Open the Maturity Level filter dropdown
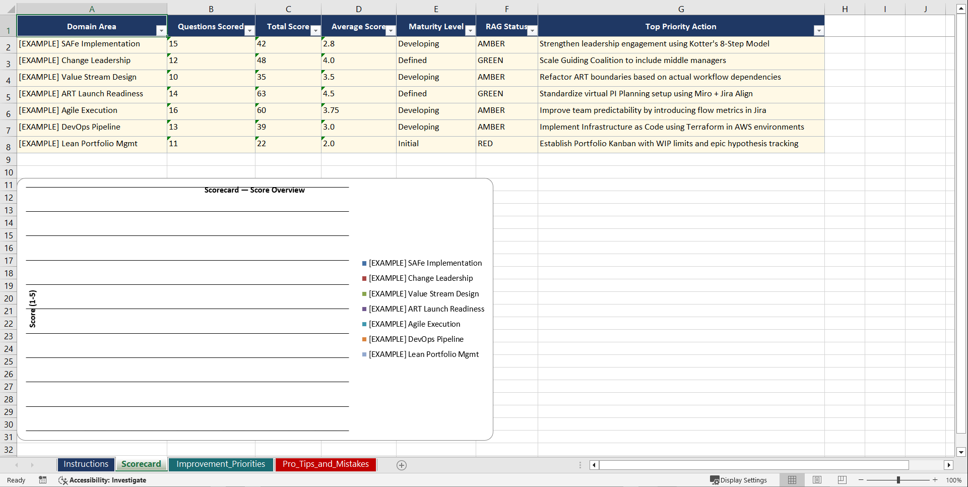 (x=470, y=31)
